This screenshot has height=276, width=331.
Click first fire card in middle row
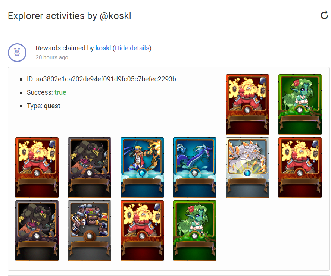click(x=37, y=167)
